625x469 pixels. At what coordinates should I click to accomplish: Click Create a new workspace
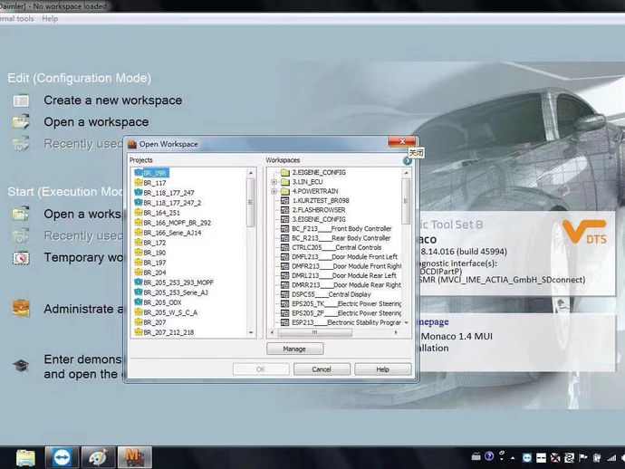[x=113, y=100]
